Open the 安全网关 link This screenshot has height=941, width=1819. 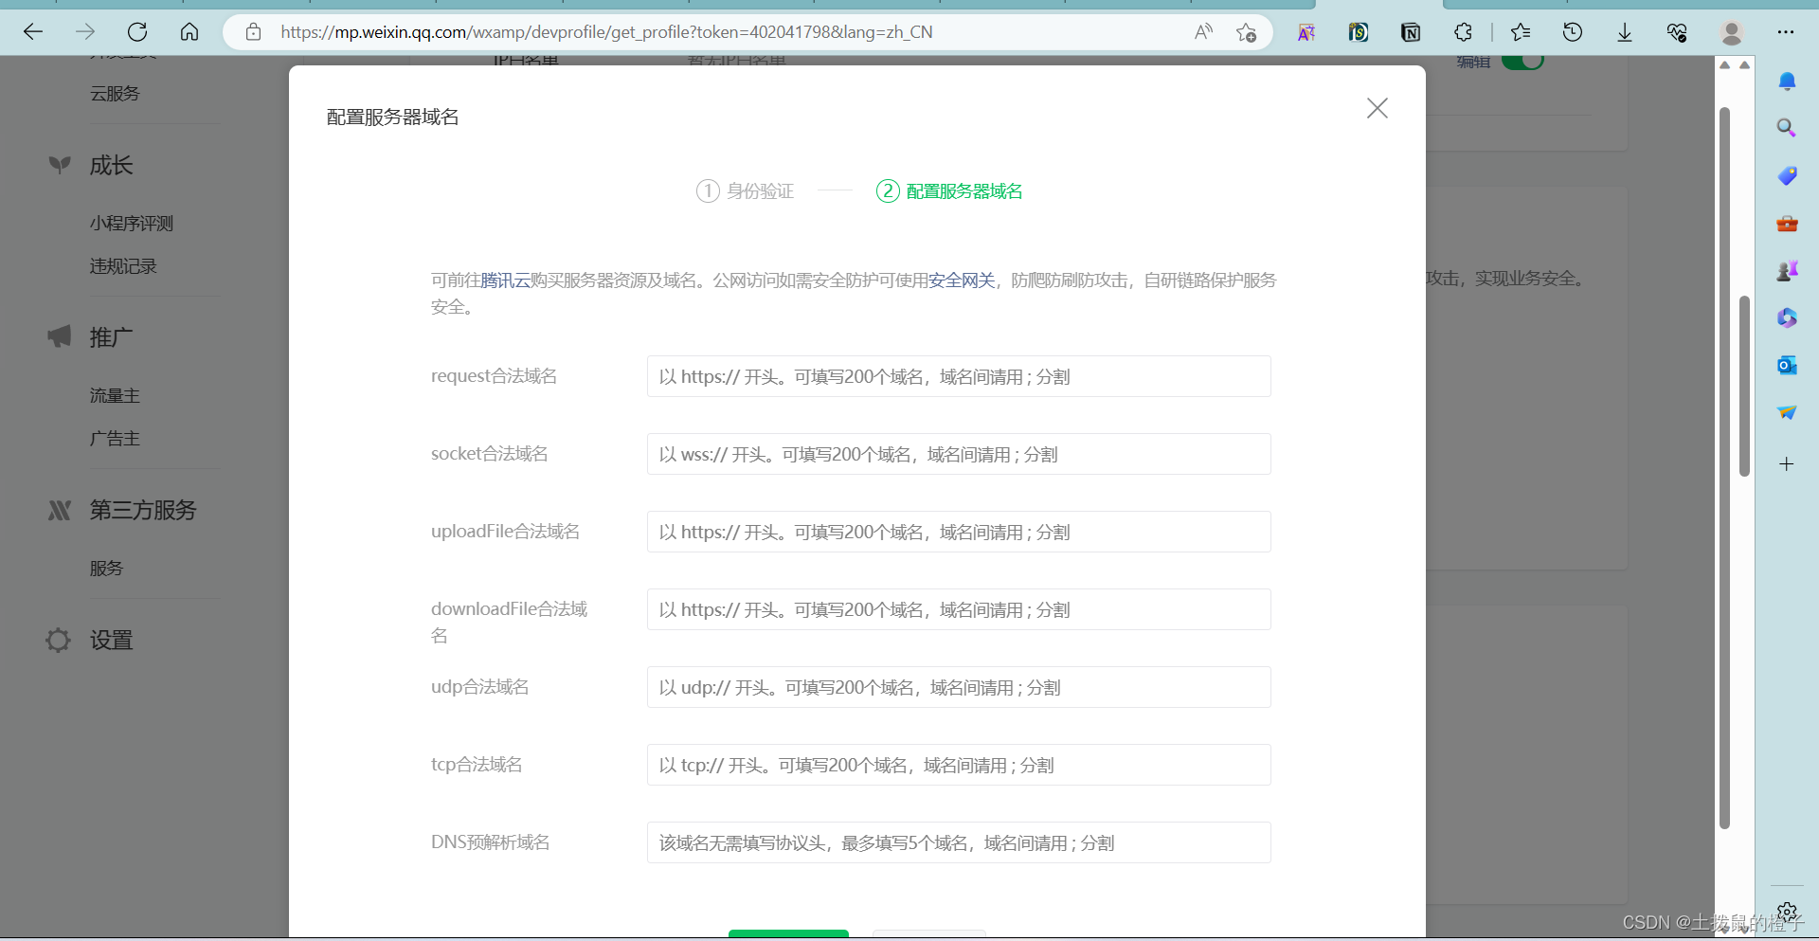962,280
